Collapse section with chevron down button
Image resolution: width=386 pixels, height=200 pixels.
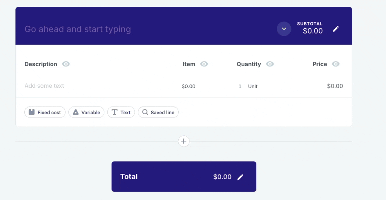pos(284,29)
